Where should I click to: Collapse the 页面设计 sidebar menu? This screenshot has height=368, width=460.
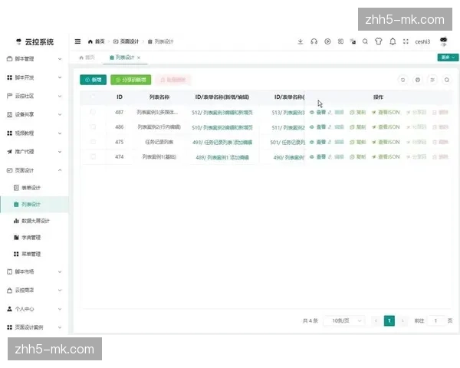[34, 170]
